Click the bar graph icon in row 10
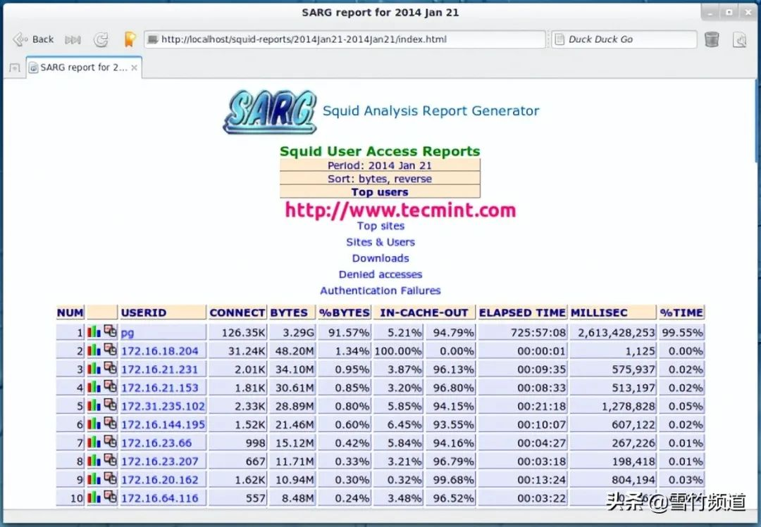 (x=94, y=497)
